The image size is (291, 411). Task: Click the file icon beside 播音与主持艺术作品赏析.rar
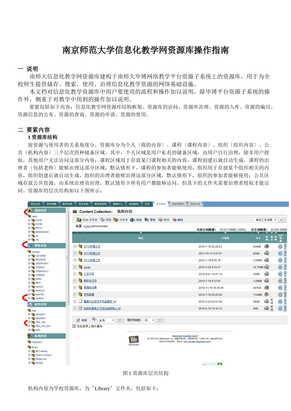(80, 301)
